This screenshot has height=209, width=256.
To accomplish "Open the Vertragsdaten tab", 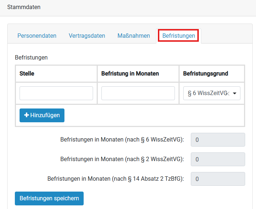I will (87, 36).
